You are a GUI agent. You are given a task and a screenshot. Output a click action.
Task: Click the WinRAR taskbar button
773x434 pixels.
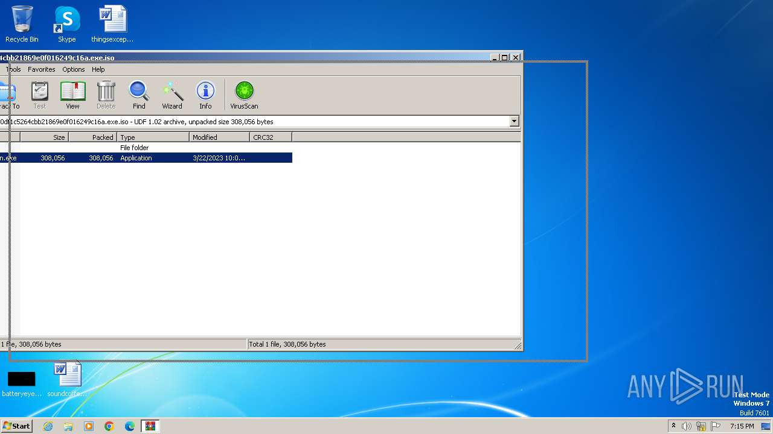(150, 426)
